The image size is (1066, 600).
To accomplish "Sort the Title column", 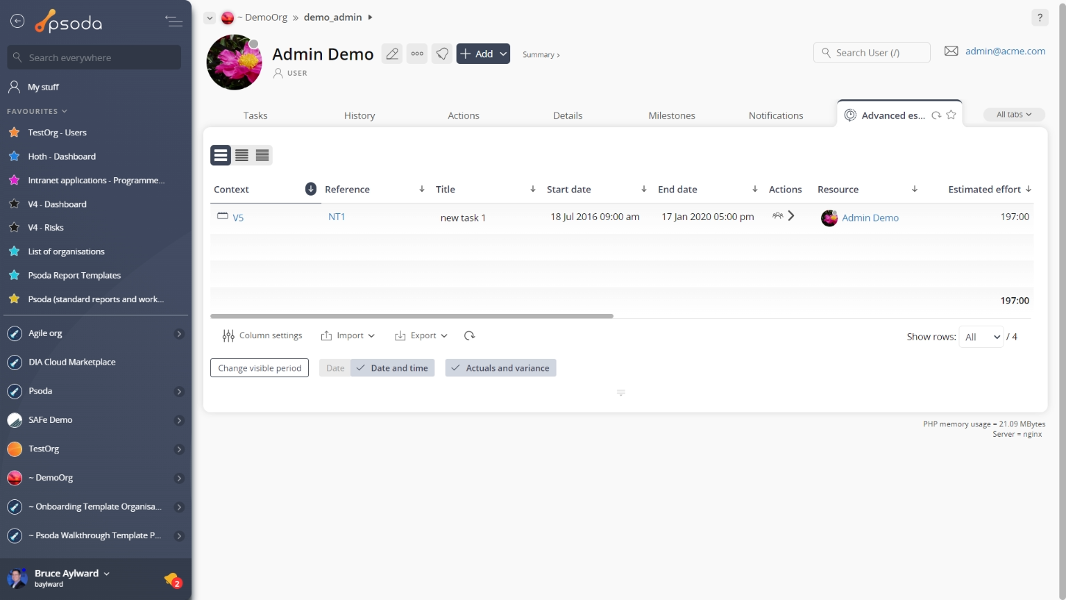I will point(533,189).
